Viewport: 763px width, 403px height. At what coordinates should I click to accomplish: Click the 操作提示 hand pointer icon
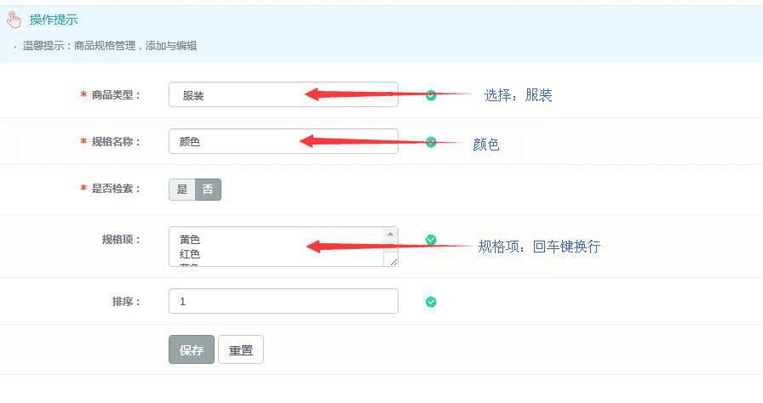click(14, 20)
